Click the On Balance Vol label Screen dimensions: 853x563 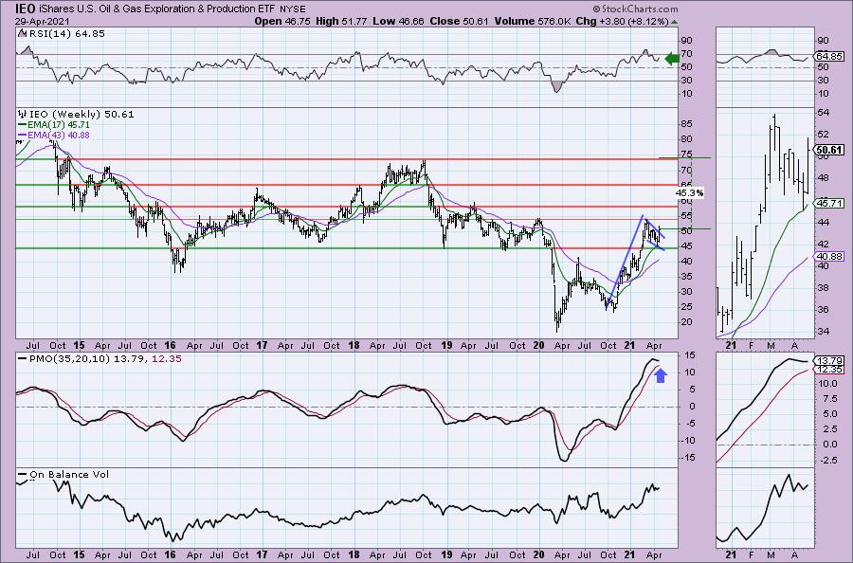(x=64, y=474)
